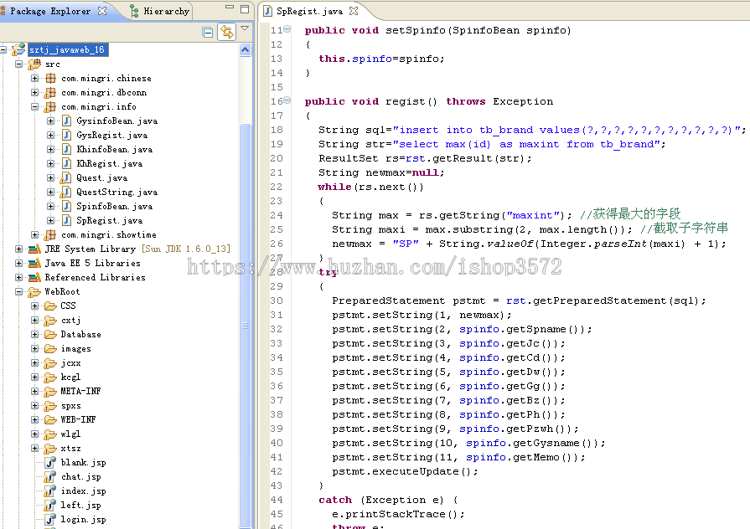750x529 pixels.
Task: Switch to Hierarchy tab
Action: [x=161, y=11]
